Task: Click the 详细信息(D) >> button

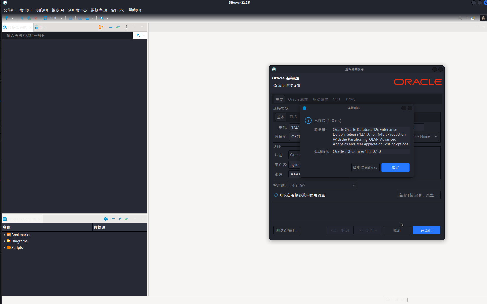Action: tap(365, 168)
